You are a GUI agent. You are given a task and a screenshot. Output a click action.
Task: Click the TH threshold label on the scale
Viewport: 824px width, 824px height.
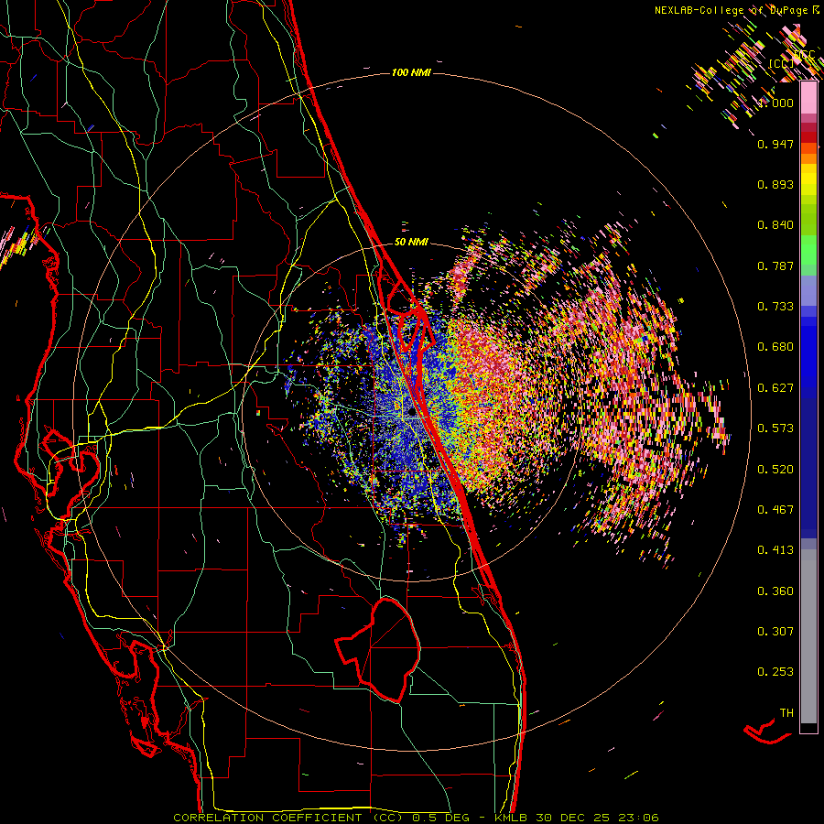pyautogui.click(x=786, y=713)
